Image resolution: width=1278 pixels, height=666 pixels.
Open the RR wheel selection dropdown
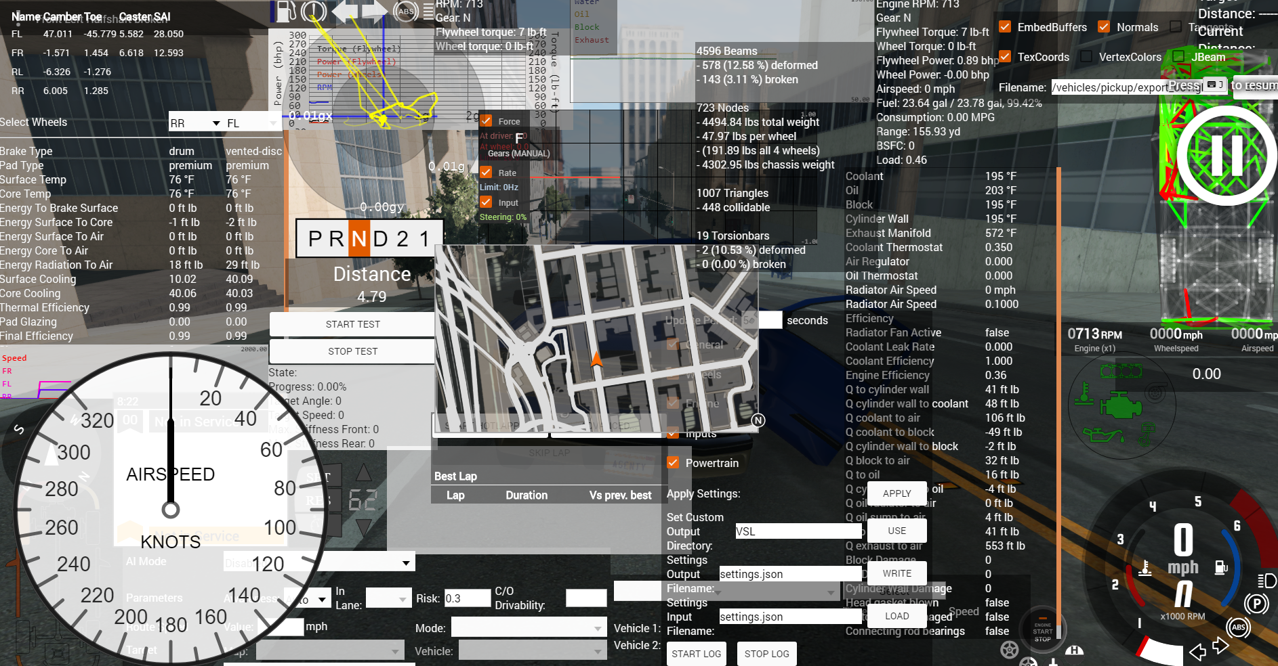[x=196, y=123]
